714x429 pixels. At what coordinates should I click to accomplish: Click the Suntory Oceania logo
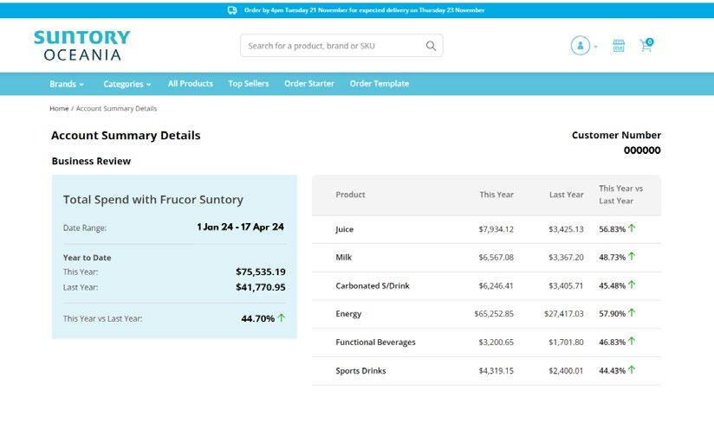[x=82, y=46]
